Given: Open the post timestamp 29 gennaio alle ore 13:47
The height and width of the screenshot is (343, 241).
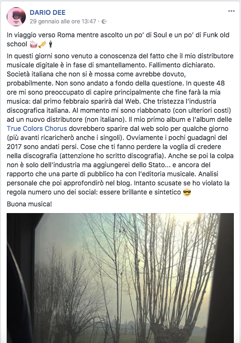Looking at the screenshot, I should click(x=63, y=21).
